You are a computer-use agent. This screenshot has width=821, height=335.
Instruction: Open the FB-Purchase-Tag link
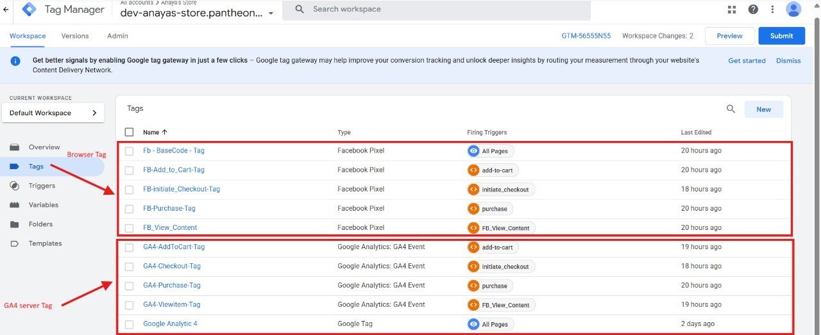coord(169,208)
